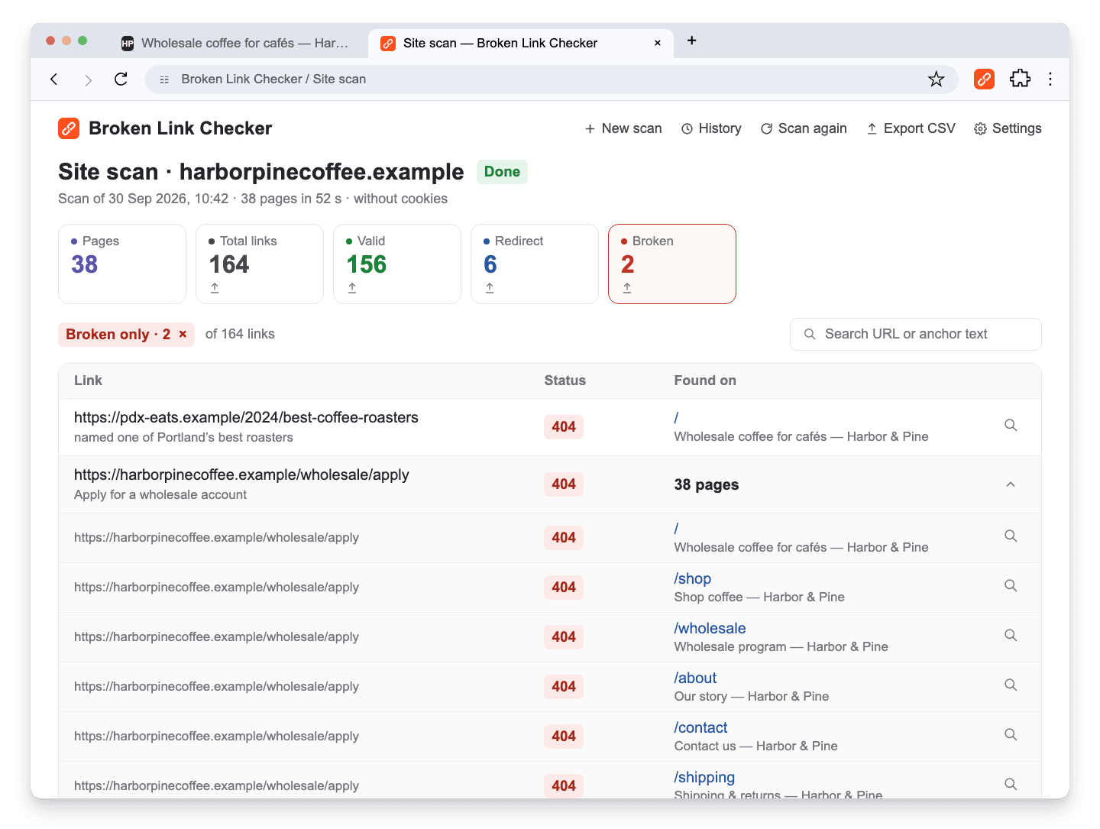1100x829 pixels.
Task: Follow the /about found-on link
Action: coord(695,678)
